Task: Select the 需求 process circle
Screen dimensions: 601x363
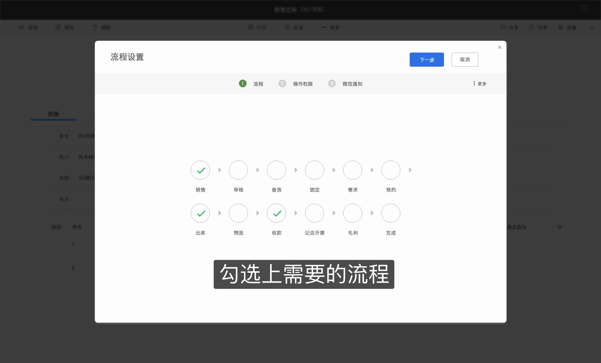Action: [353, 170]
